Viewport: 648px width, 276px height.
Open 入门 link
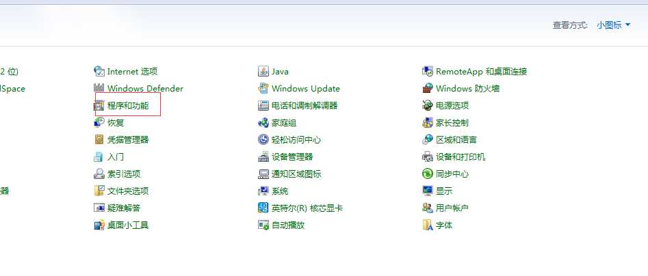coord(116,156)
